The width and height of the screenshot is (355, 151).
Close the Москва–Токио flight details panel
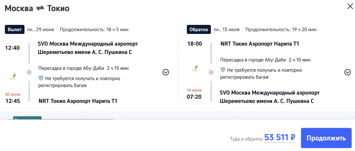pyautogui.click(x=349, y=7)
